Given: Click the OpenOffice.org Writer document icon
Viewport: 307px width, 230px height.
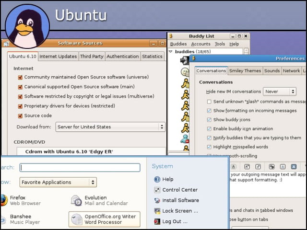Looking at the screenshot, I should [77, 219].
